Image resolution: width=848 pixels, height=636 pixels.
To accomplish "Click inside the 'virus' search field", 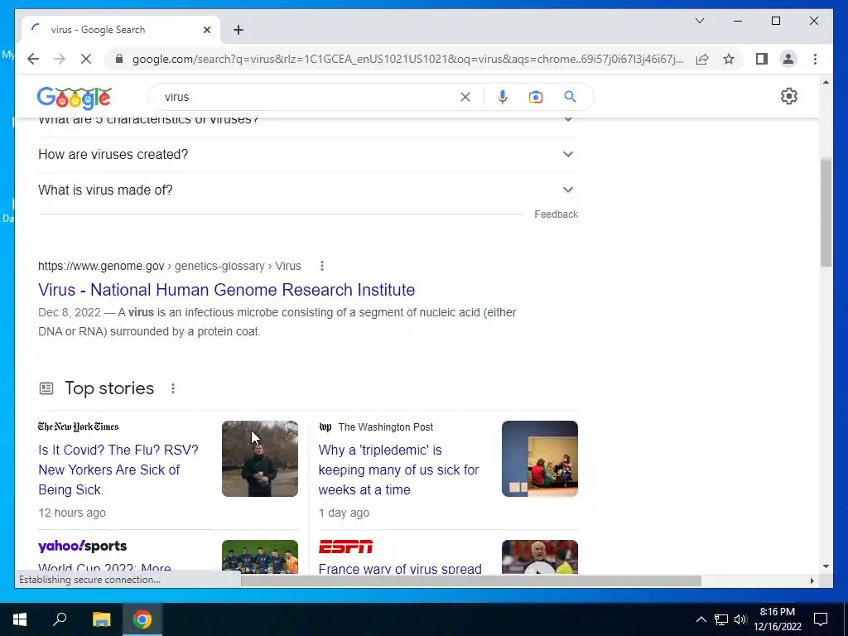I will pos(308,97).
